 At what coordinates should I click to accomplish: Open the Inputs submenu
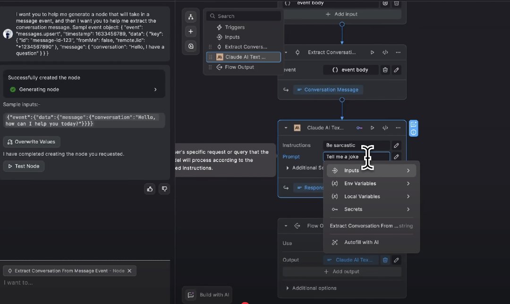coord(371,170)
